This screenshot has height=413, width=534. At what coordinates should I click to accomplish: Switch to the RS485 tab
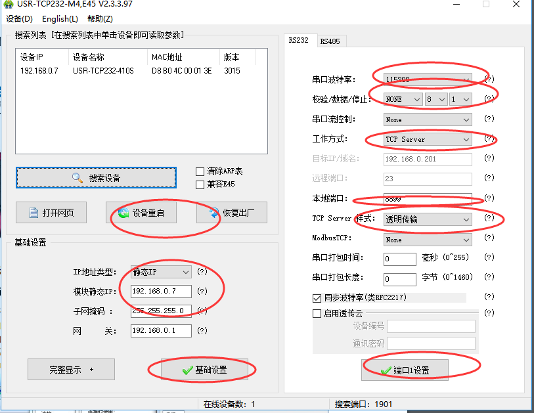click(330, 41)
